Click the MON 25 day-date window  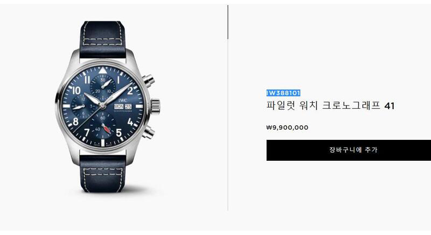123,106
